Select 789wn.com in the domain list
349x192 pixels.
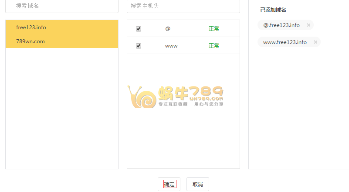click(30, 41)
